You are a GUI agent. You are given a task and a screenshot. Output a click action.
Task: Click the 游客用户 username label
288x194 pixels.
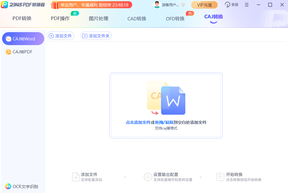pyautogui.click(x=171, y=5)
